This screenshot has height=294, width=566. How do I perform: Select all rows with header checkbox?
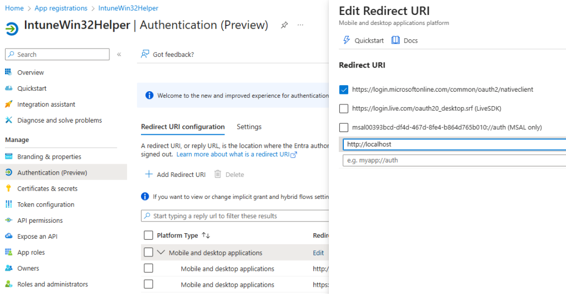[x=148, y=235]
